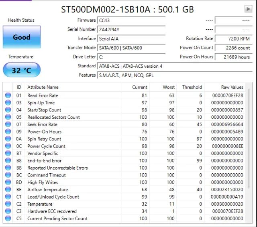
Task: Click the Interface field Serial ATA
Action: (131, 39)
